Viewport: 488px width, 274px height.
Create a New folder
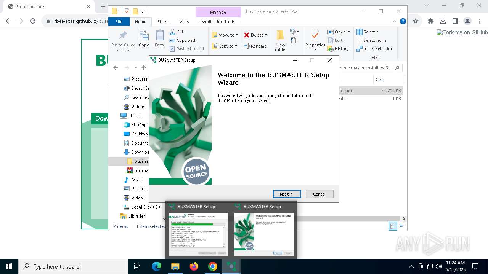click(281, 41)
